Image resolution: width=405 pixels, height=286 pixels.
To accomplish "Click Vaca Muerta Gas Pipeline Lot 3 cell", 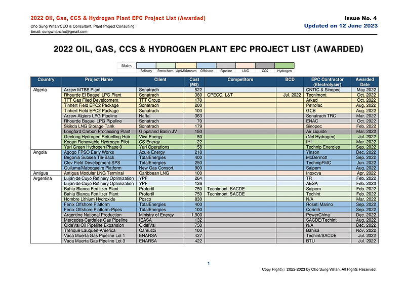I will coord(99,241).
